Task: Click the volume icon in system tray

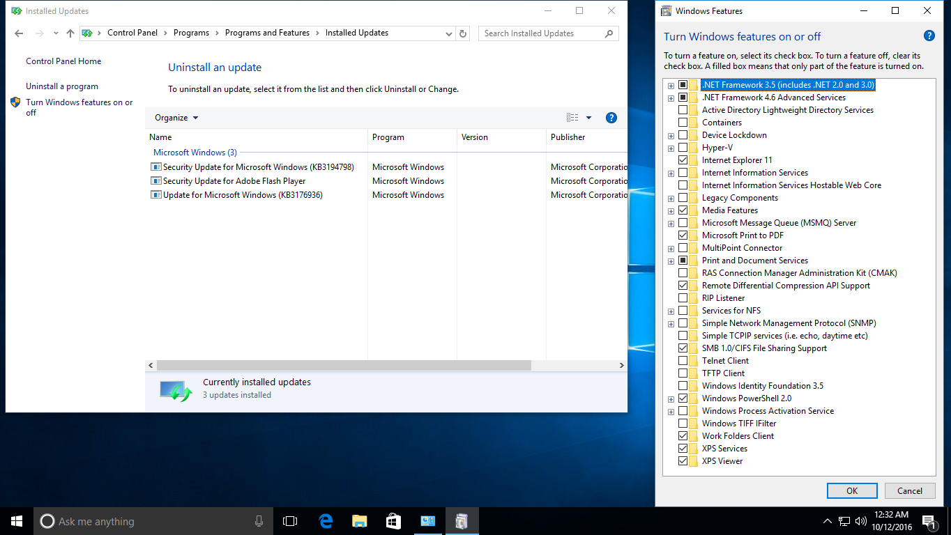Action: tap(860, 521)
